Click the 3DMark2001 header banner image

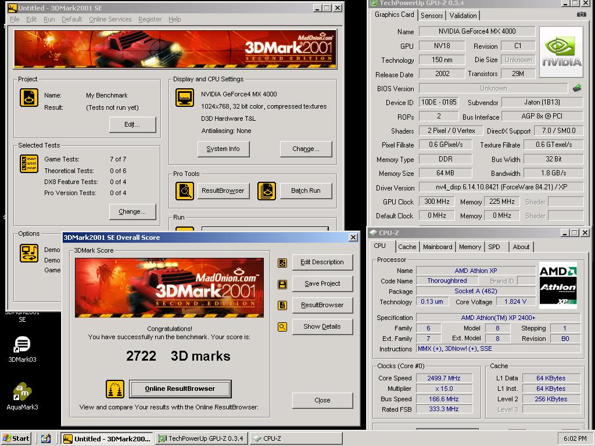(x=175, y=49)
